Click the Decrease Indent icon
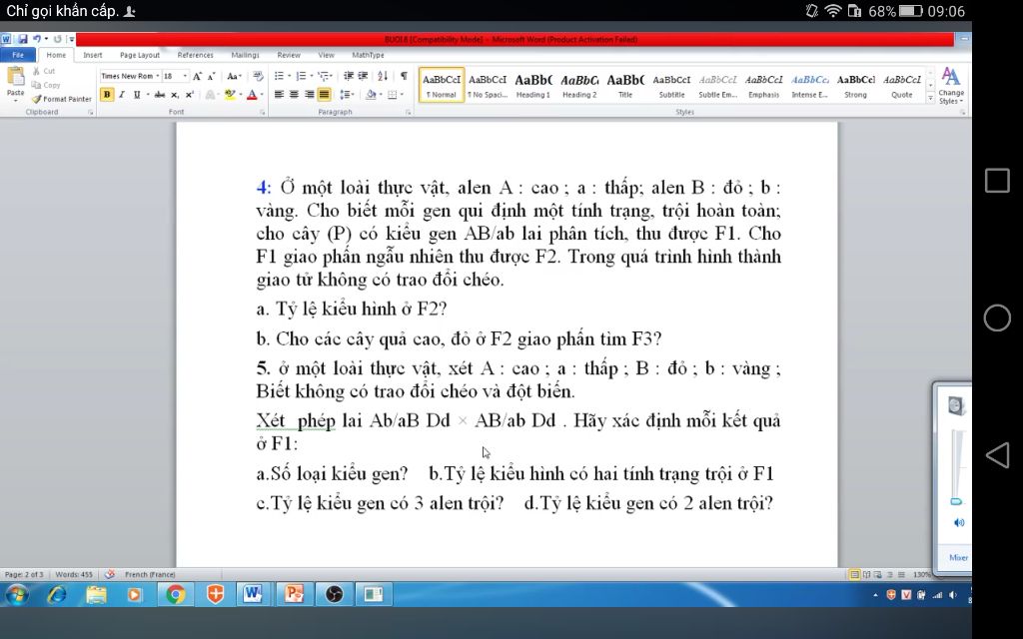The width and height of the screenshot is (1023, 639). click(x=349, y=76)
